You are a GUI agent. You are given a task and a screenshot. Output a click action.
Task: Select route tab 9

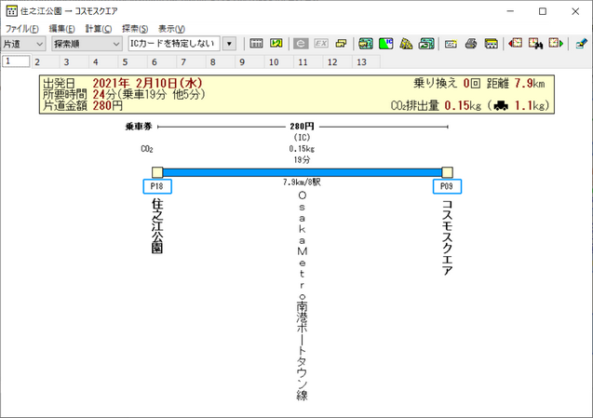[250, 61]
